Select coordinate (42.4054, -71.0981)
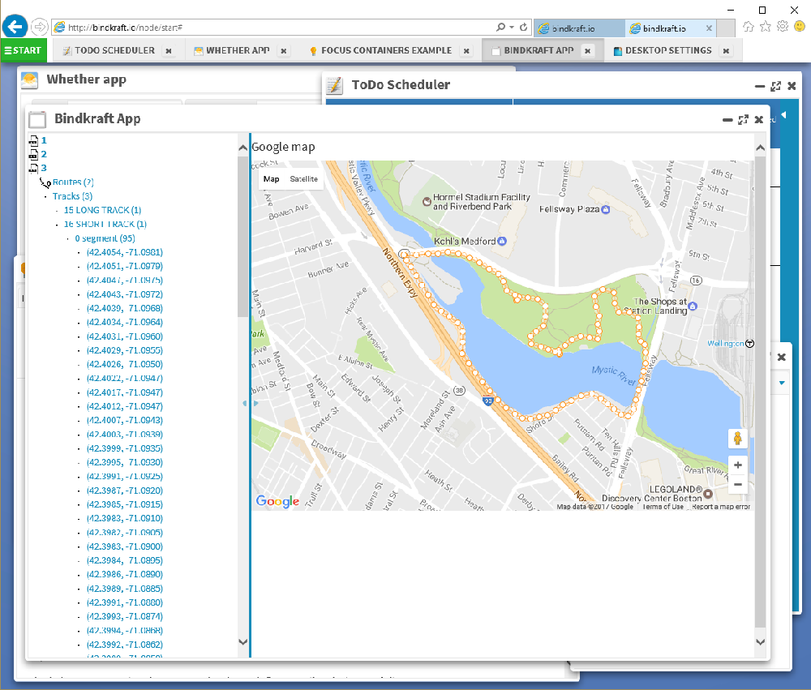This screenshot has height=690, width=811. tap(125, 252)
